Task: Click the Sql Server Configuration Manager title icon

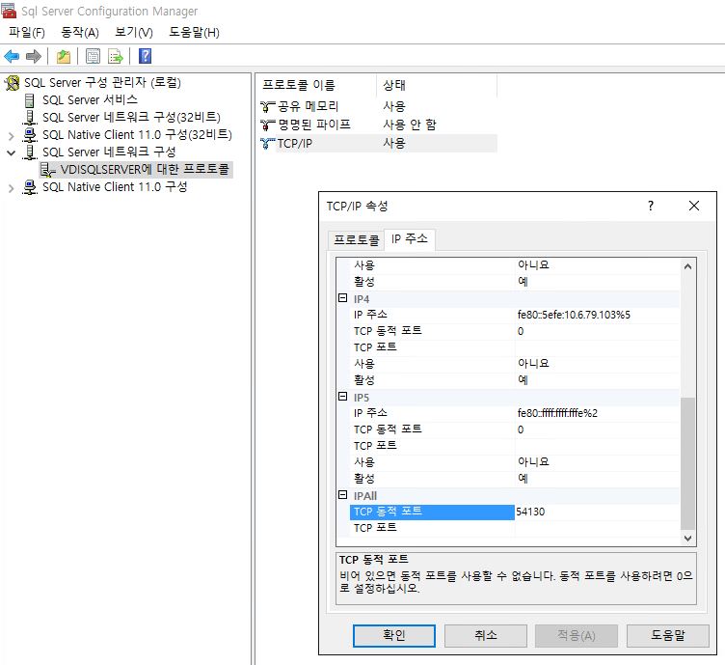Action: click(x=9, y=11)
